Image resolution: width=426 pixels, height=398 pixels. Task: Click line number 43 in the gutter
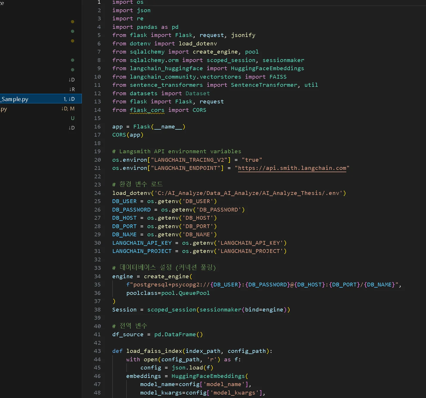coord(97,351)
